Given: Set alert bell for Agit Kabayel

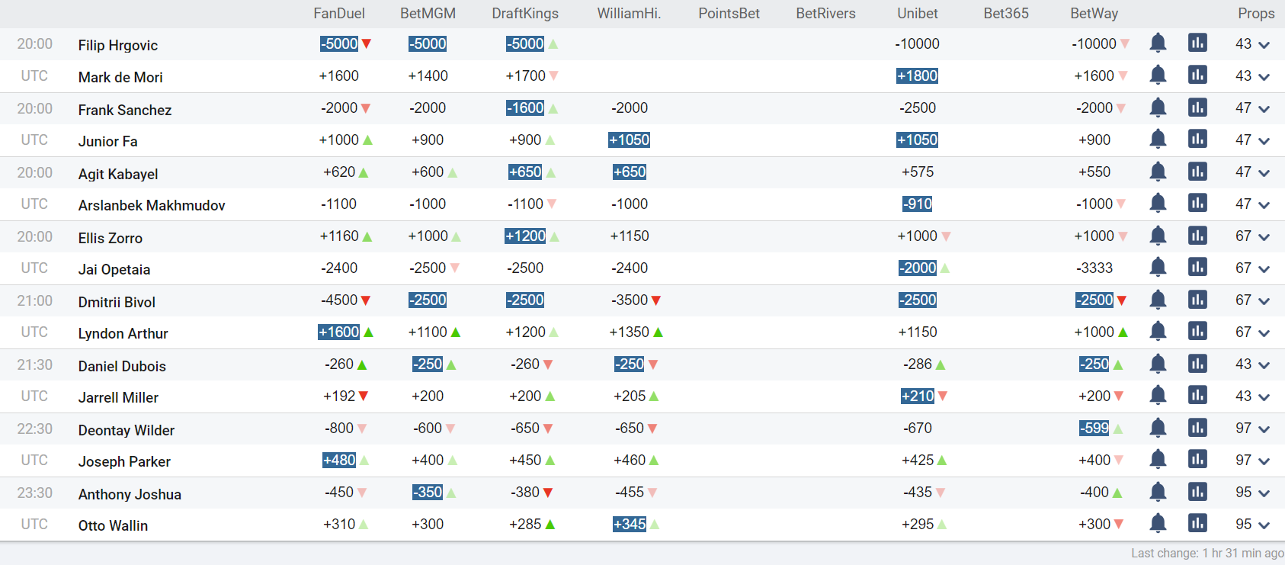Looking at the screenshot, I should pos(1158,172).
